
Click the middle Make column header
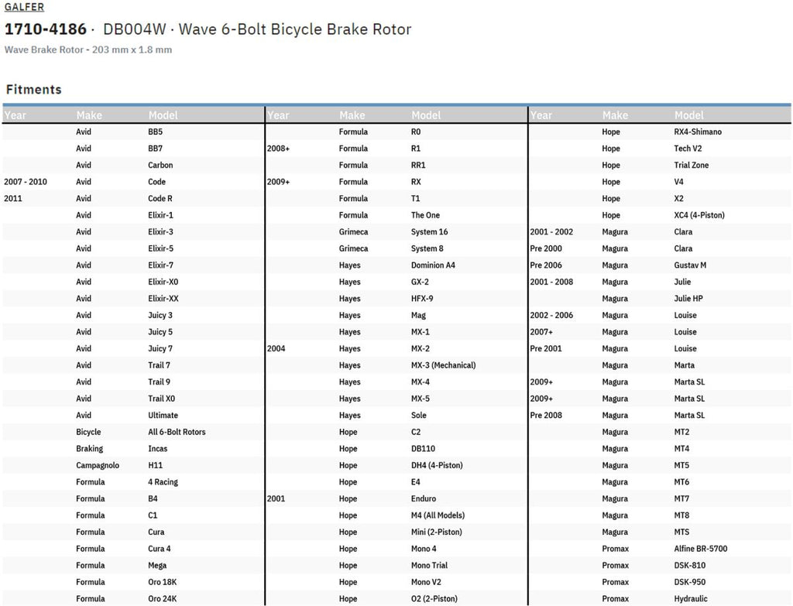point(352,115)
